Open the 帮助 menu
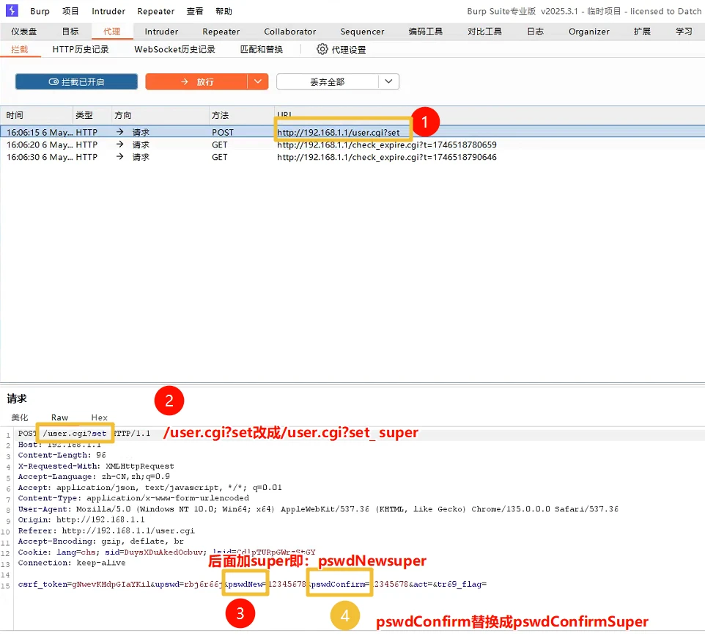The height and width of the screenshot is (639, 705). 224,11
